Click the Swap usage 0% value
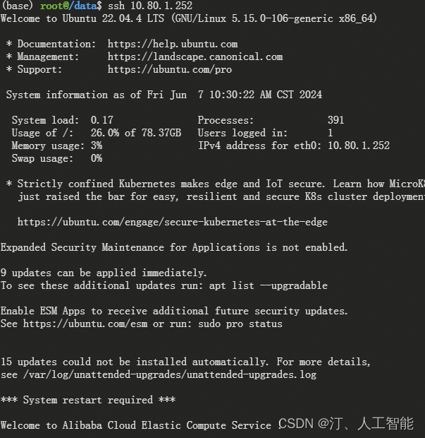This screenshot has width=425, height=438. point(97,158)
